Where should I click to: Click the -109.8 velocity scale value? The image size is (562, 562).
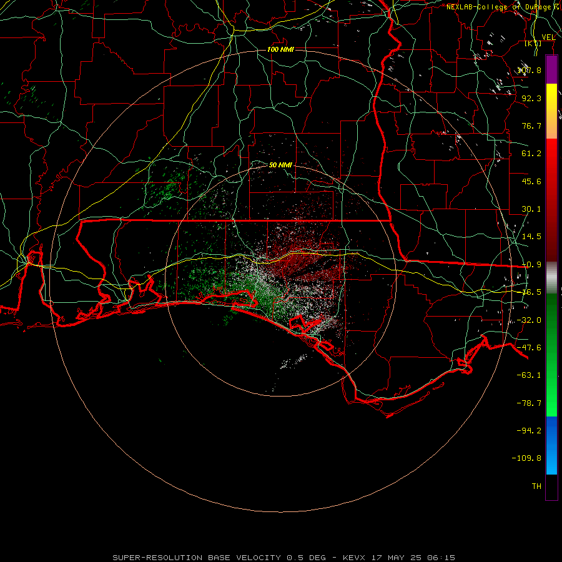[527, 458]
